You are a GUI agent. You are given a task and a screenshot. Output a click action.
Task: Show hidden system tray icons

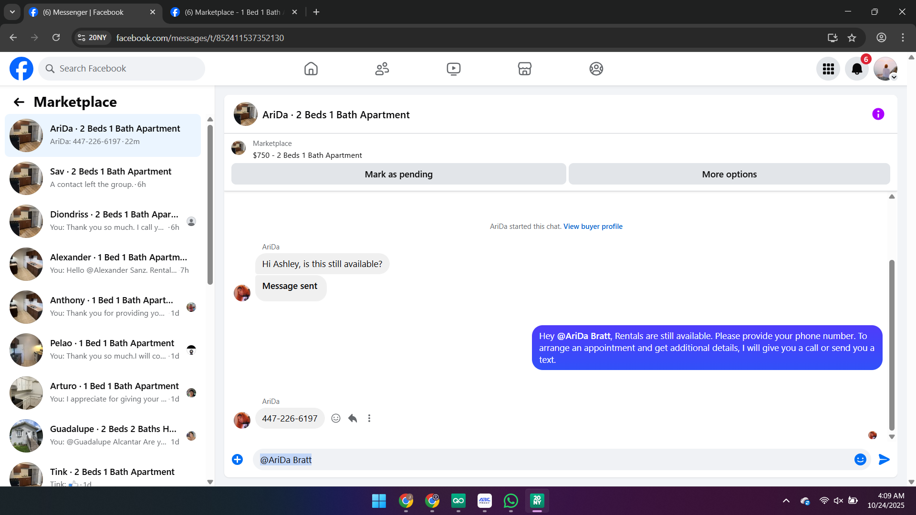point(786,501)
